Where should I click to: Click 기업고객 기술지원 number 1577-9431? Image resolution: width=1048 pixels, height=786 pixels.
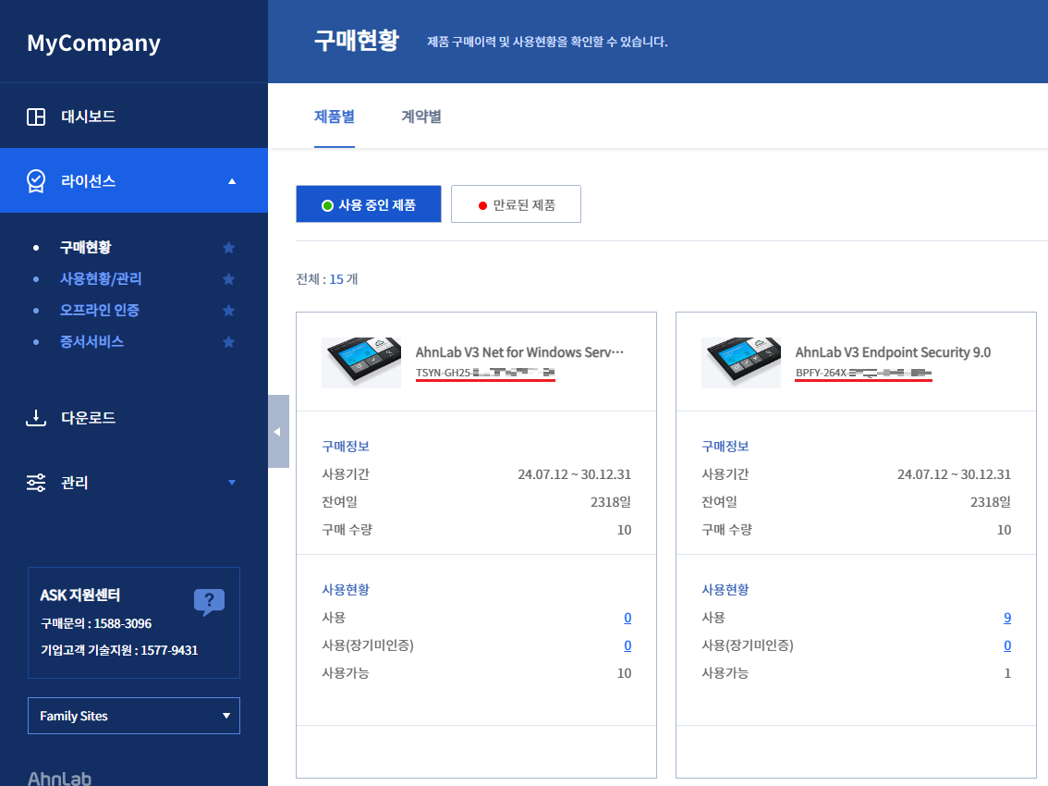click(169, 650)
